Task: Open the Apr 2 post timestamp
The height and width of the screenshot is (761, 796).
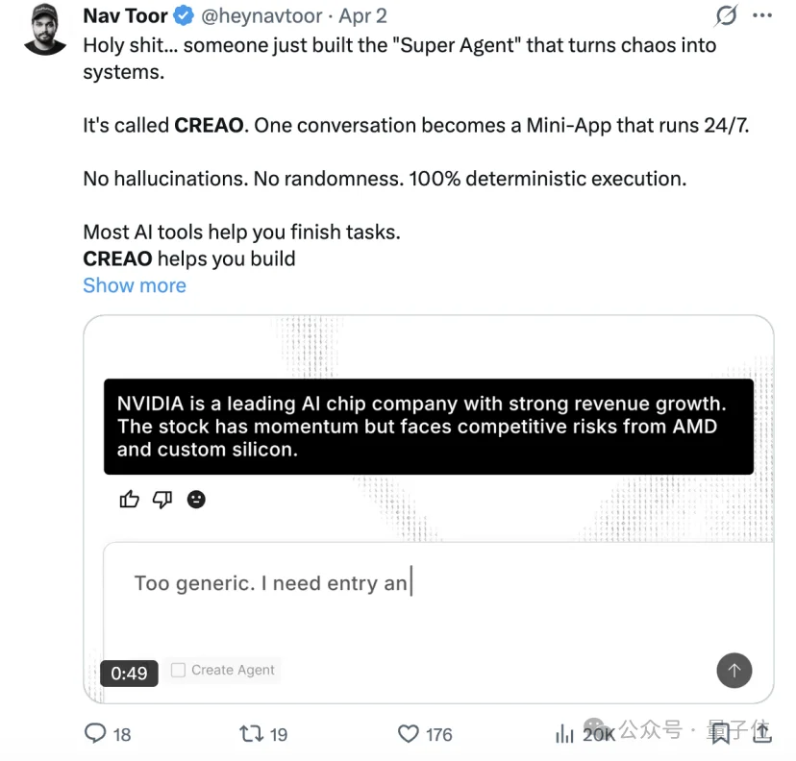Action: pos(364,15)
